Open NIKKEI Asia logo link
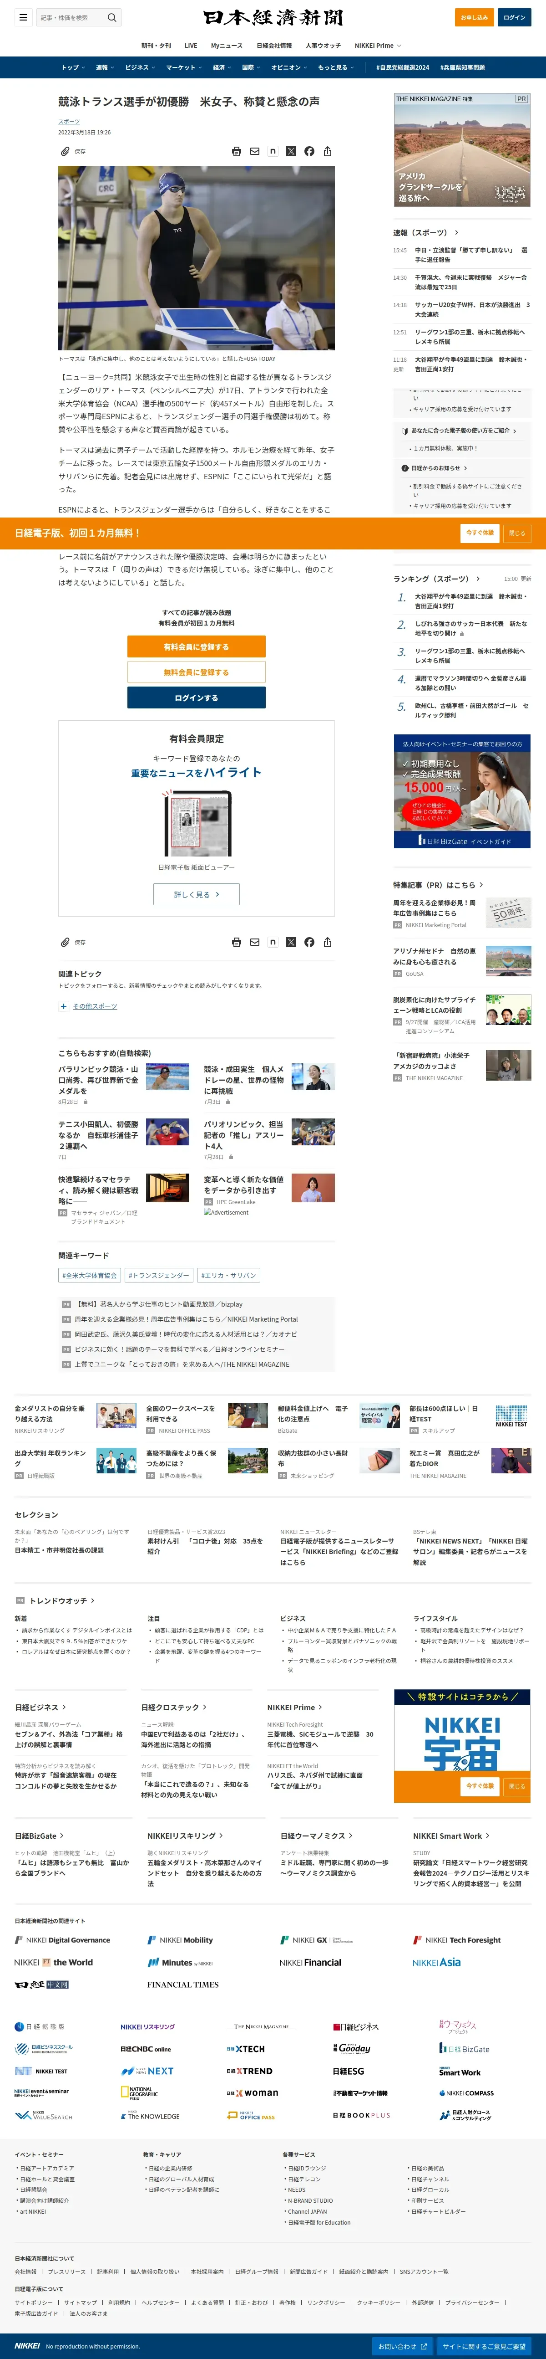Screen dimensions: 546x2359 (x=436, y=1963)
